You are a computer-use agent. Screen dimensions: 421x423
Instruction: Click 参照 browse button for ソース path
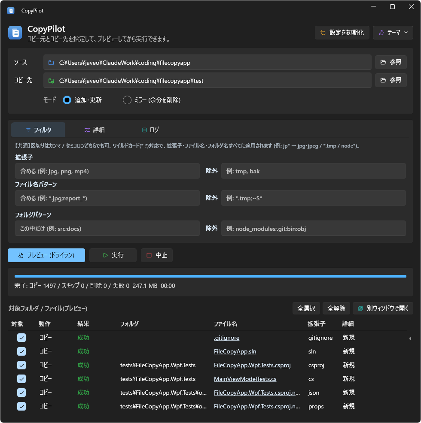coord(391,62)
